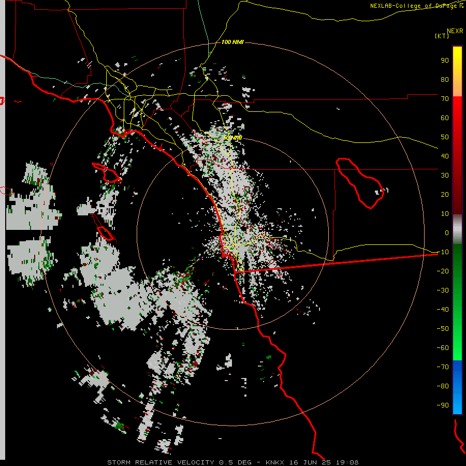Click the -70 knot scale label
The height and width of the screenshot is (466, 466).
pyautogui.click(x=443, y=367)
